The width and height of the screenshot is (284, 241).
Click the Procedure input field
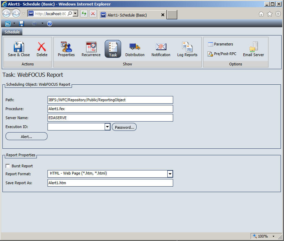pos(110,109)
